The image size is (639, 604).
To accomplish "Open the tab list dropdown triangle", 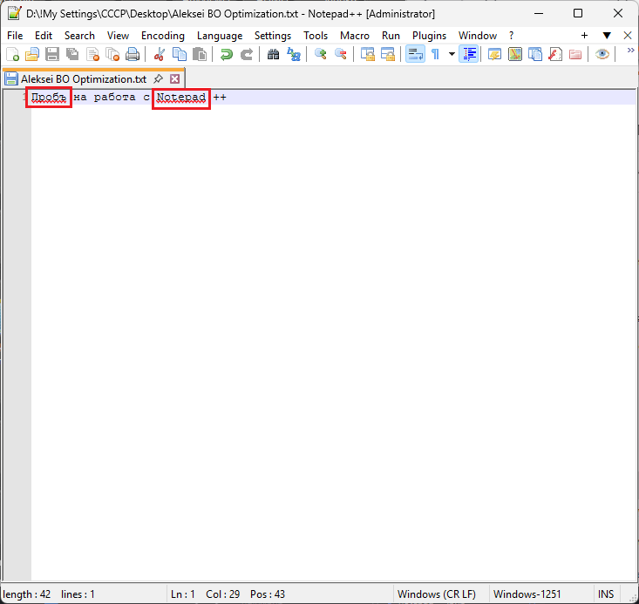I will click(607, 36).
